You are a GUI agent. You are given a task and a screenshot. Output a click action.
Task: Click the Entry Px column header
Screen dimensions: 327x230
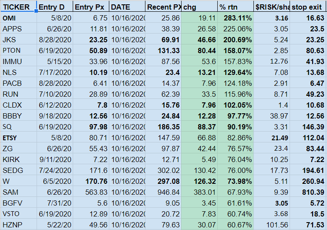click(91, 6)
